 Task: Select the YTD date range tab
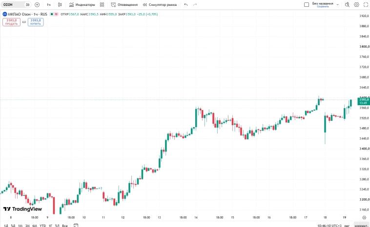42,226
